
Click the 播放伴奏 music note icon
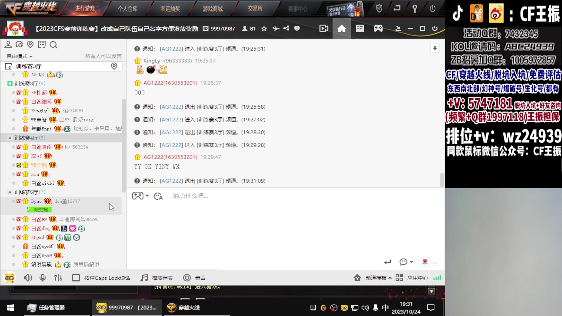(x=144, y=278)
